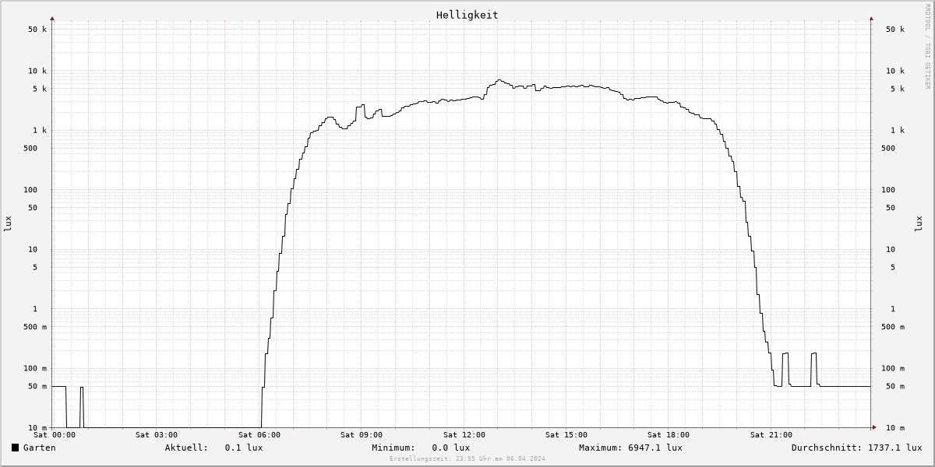Screen dimensions: 935x467
Task: Click the black Garten legend color swatch
Action: [15, 448]
